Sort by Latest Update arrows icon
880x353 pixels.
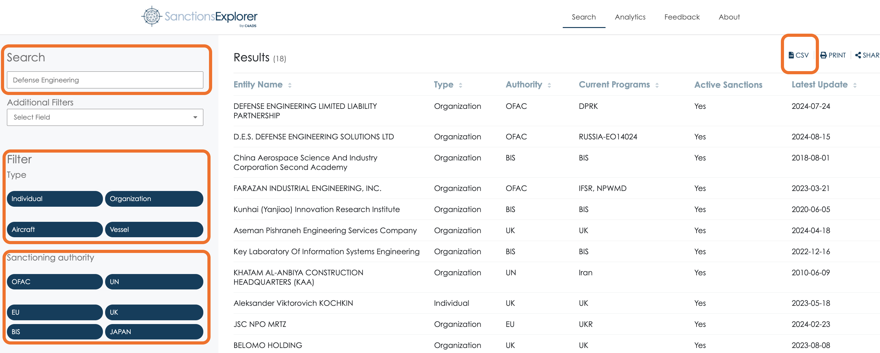click(x=855, y=85)
